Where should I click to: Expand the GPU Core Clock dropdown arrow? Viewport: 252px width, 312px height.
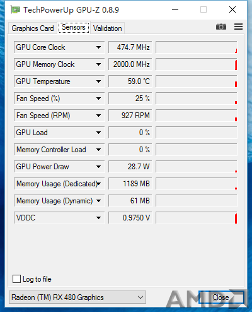[98, 47]
